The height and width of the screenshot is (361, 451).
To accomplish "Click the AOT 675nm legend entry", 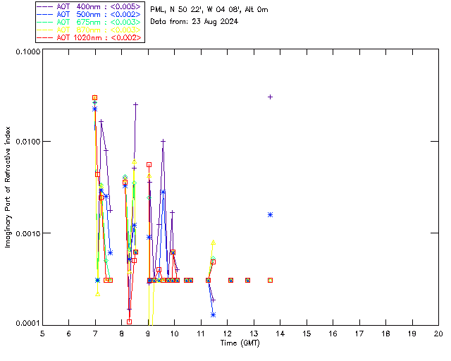I will 90,22.
